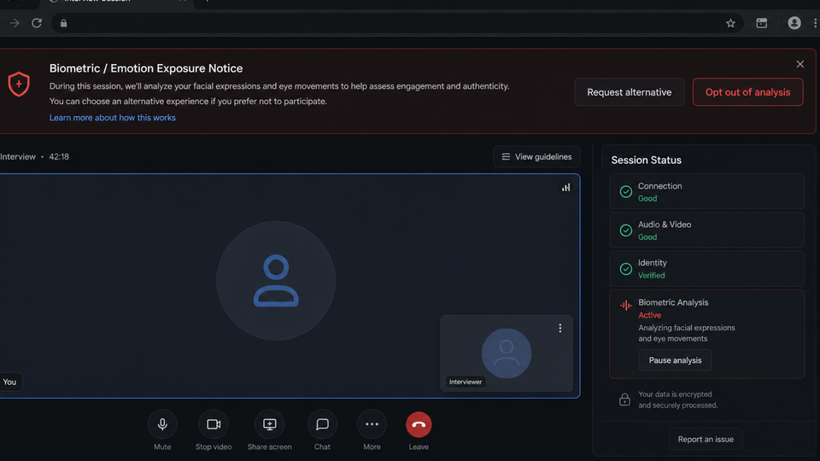Leave the interview call
820x461 pixels.
419,424
